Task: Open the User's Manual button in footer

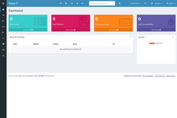Action: (x=160, y=76)
